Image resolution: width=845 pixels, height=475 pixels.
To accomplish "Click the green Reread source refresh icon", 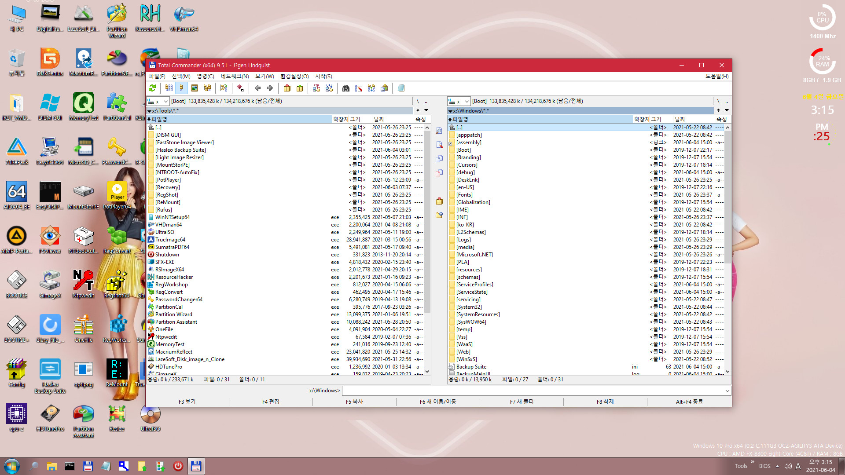I will (152, 88).
